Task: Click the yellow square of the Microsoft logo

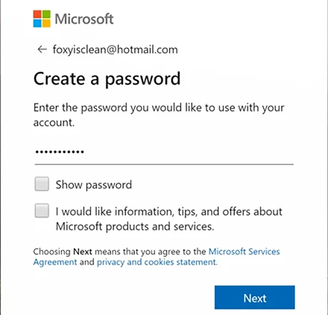Action: 46,24
